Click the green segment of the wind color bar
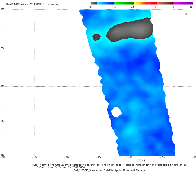Viewport: 196px width, 172px height. click(x=124, y=3)
